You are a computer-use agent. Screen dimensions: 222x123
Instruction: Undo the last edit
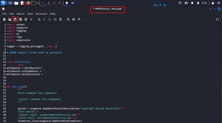[x=39, y=19]
